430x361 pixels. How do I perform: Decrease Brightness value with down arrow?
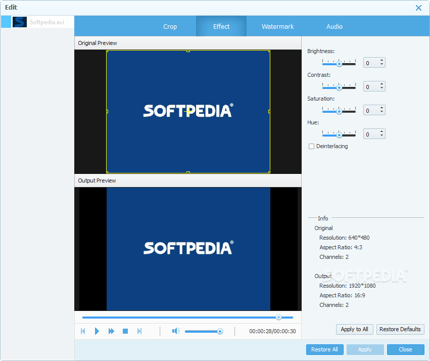381,65
